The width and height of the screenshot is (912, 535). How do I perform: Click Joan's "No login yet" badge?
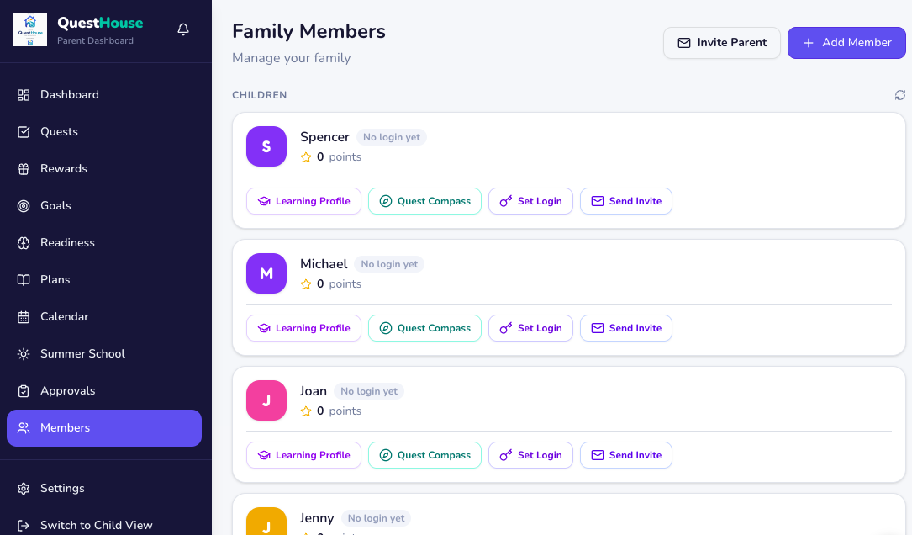click(x=369, y=391)
